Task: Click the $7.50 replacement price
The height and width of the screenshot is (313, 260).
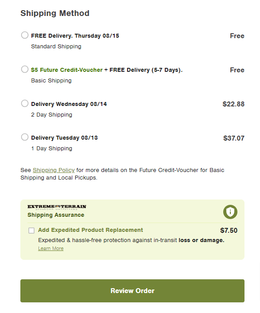Action: [229, 231]
